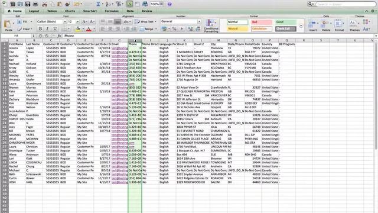Open the zoom 100% dropdown
The image size is (378, 213).
pyautogui.click(x=161, y=4)
